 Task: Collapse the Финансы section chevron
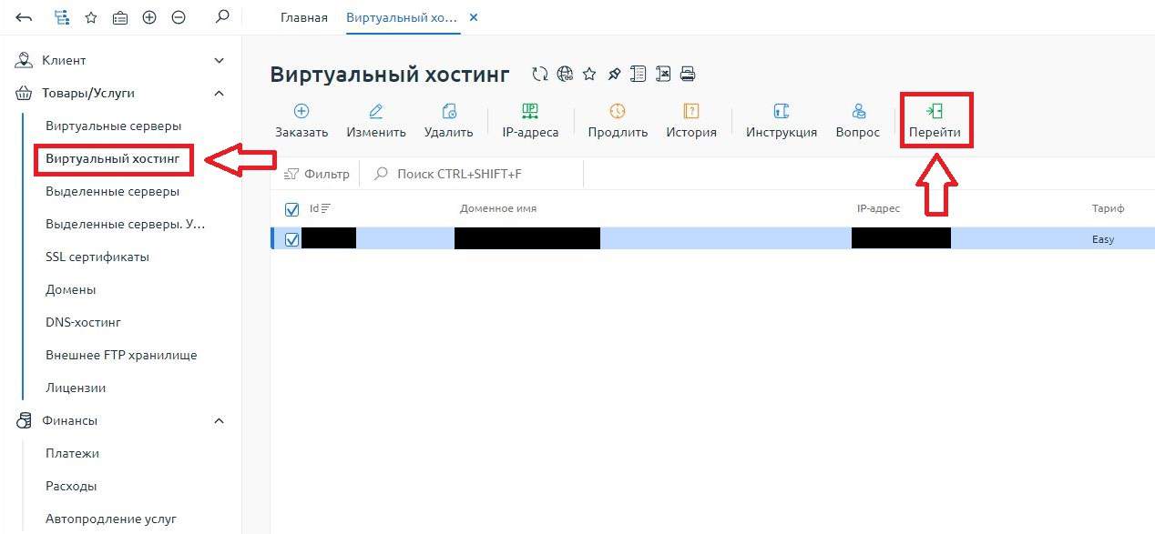point(219,420)
